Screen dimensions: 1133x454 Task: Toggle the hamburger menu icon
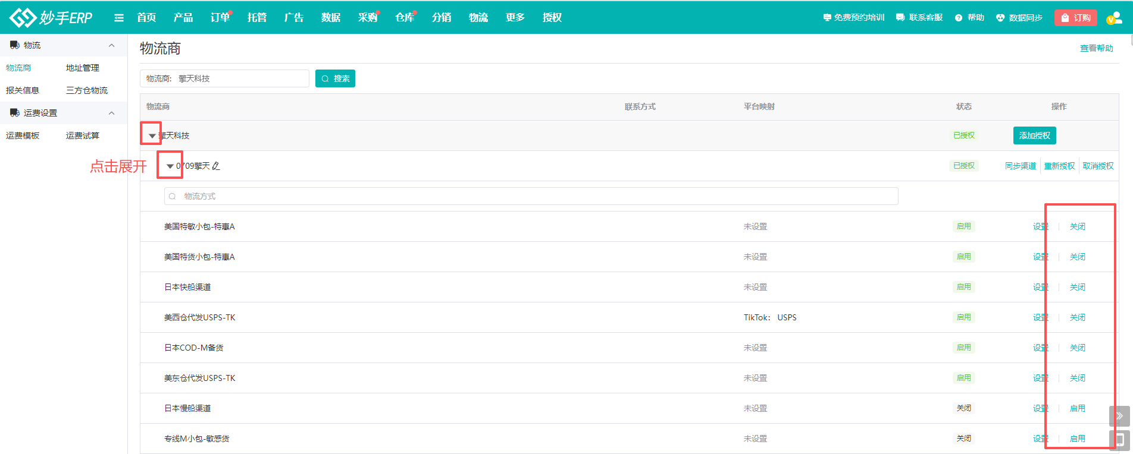tap(119, 18)
